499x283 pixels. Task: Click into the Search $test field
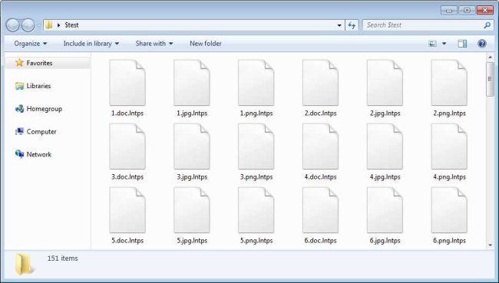[423, 25]
